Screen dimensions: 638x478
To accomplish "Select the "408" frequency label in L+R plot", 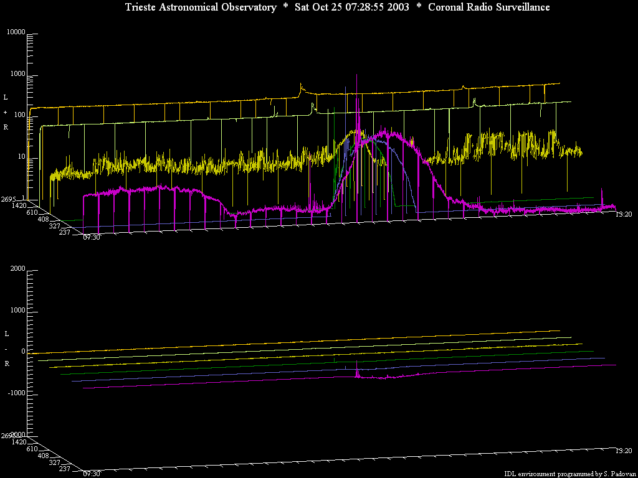I will click(43, 219).
